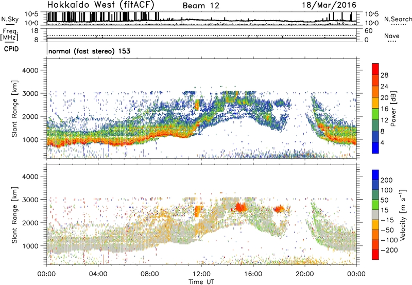The image size is (412, 285).
Task: Click the '20:00' time tick label
Action: pos(305,274)
